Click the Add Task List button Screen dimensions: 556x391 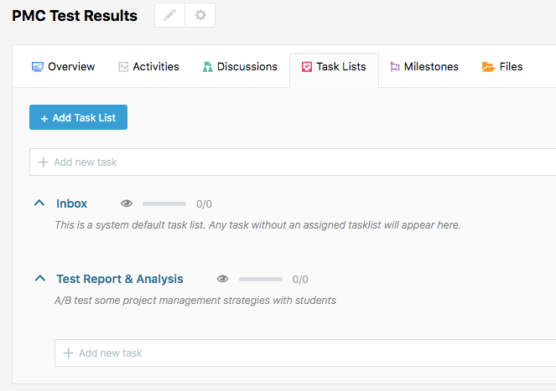point(78,117)
